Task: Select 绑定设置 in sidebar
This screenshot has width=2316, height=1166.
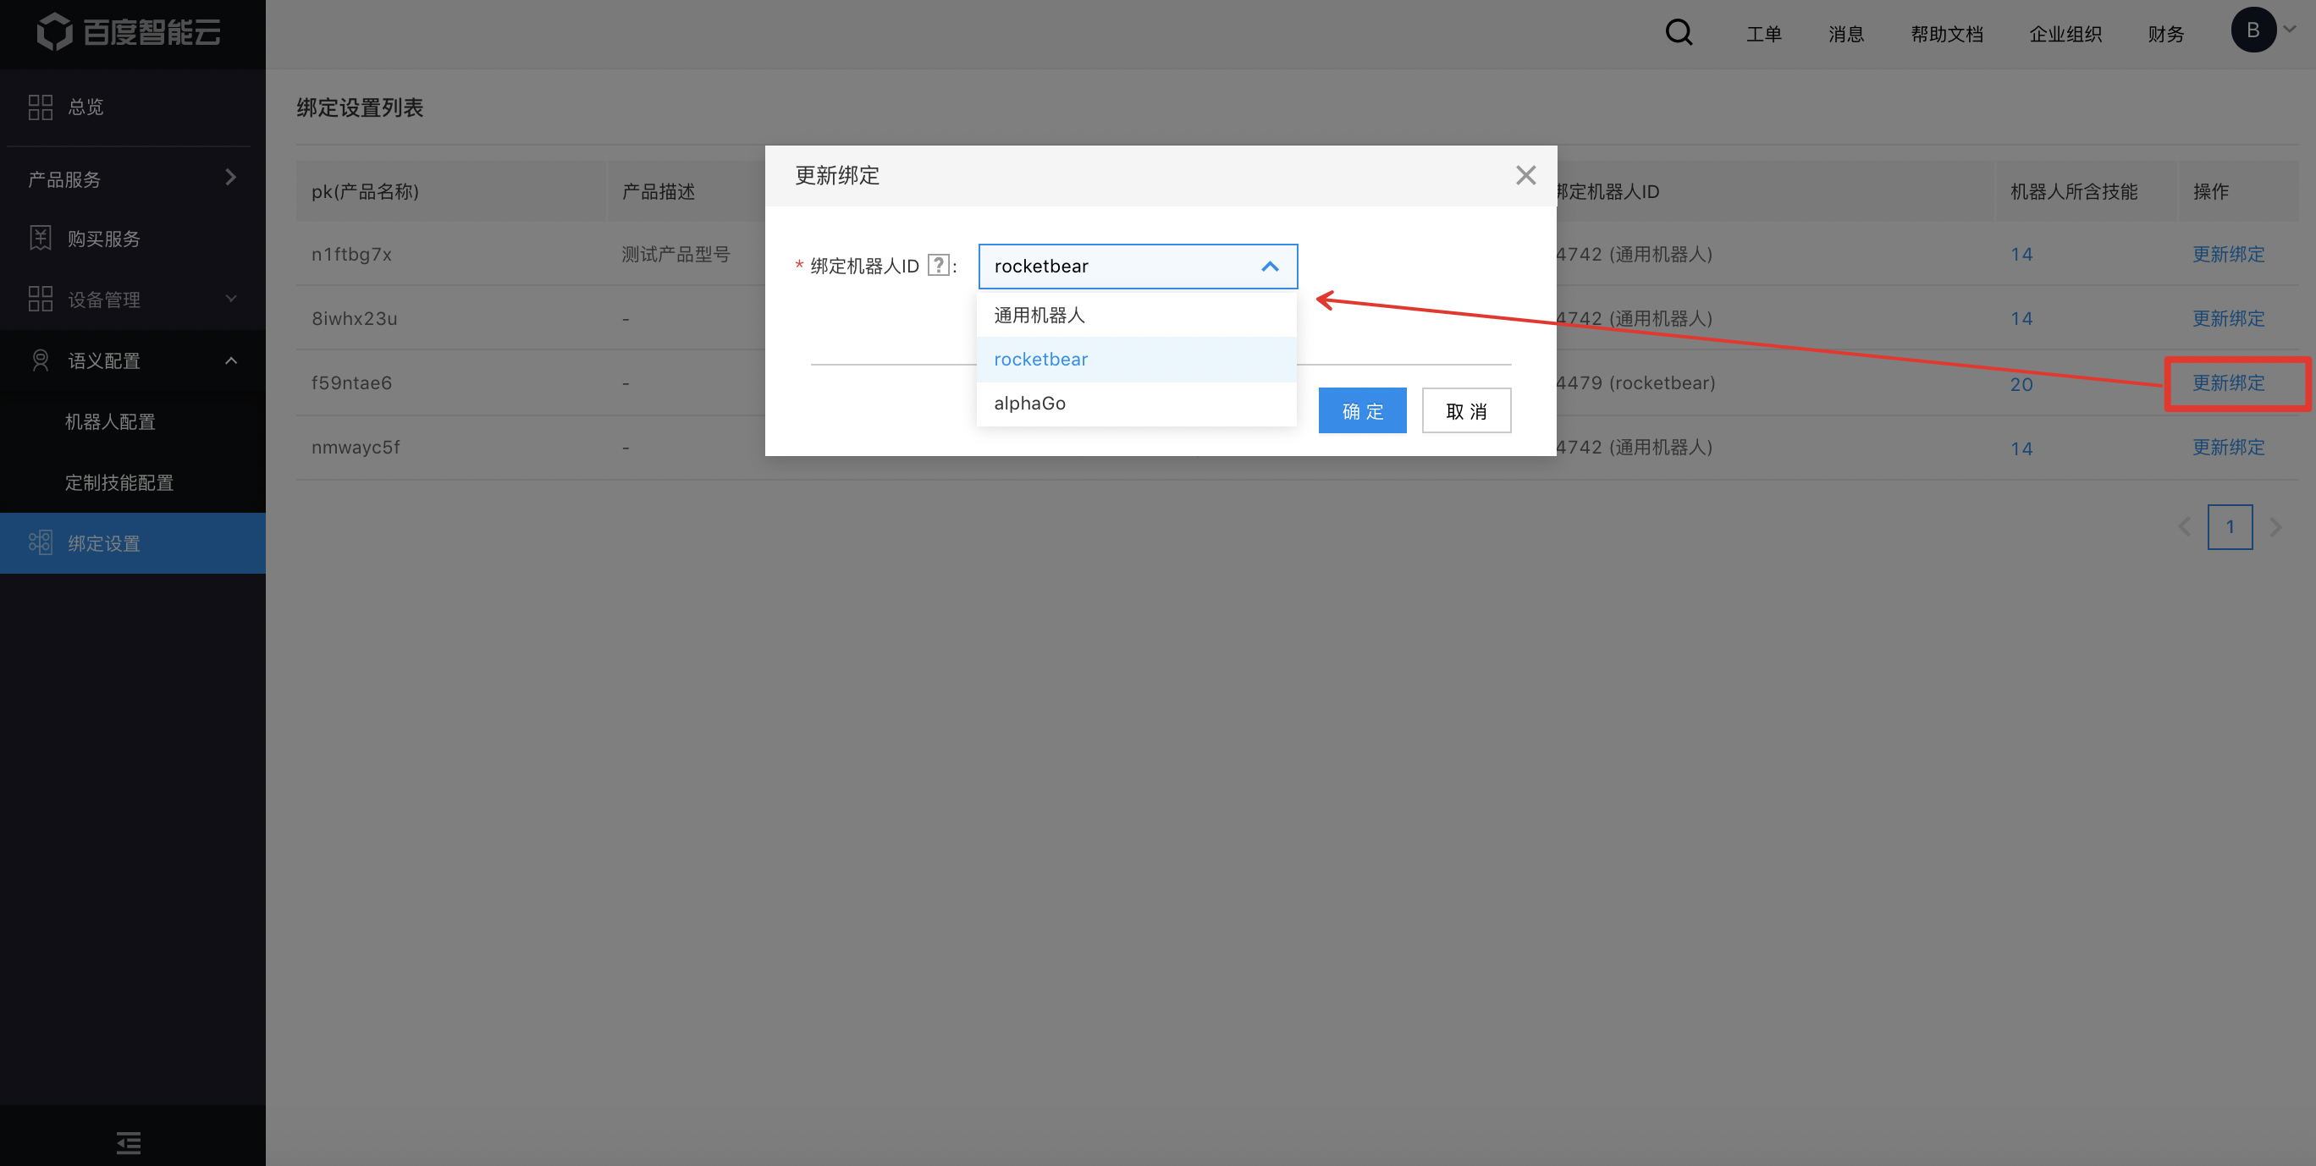Action: 132,543
